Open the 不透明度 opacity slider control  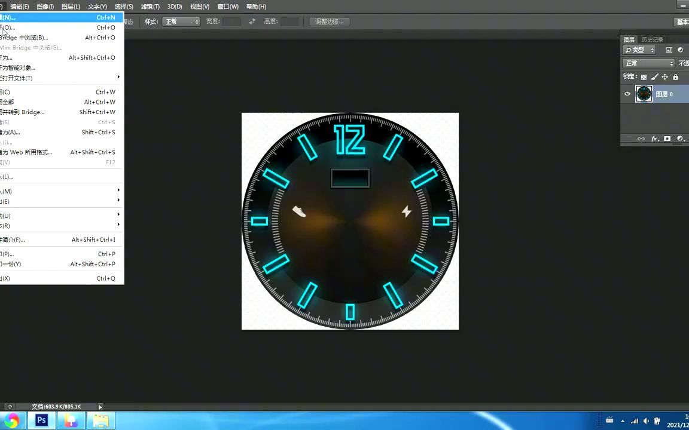pyautogui.click(x=685, y=63)
